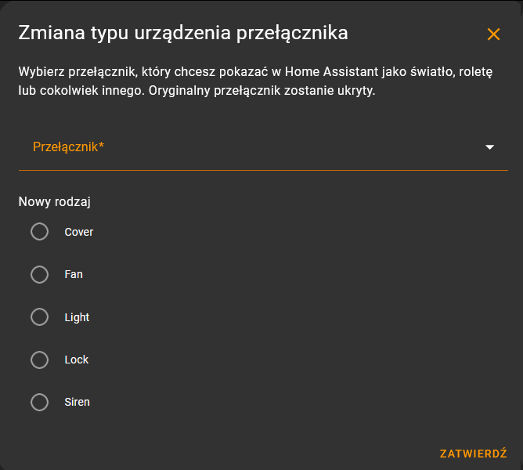Click the Cover option label

[x=79, y=232]
